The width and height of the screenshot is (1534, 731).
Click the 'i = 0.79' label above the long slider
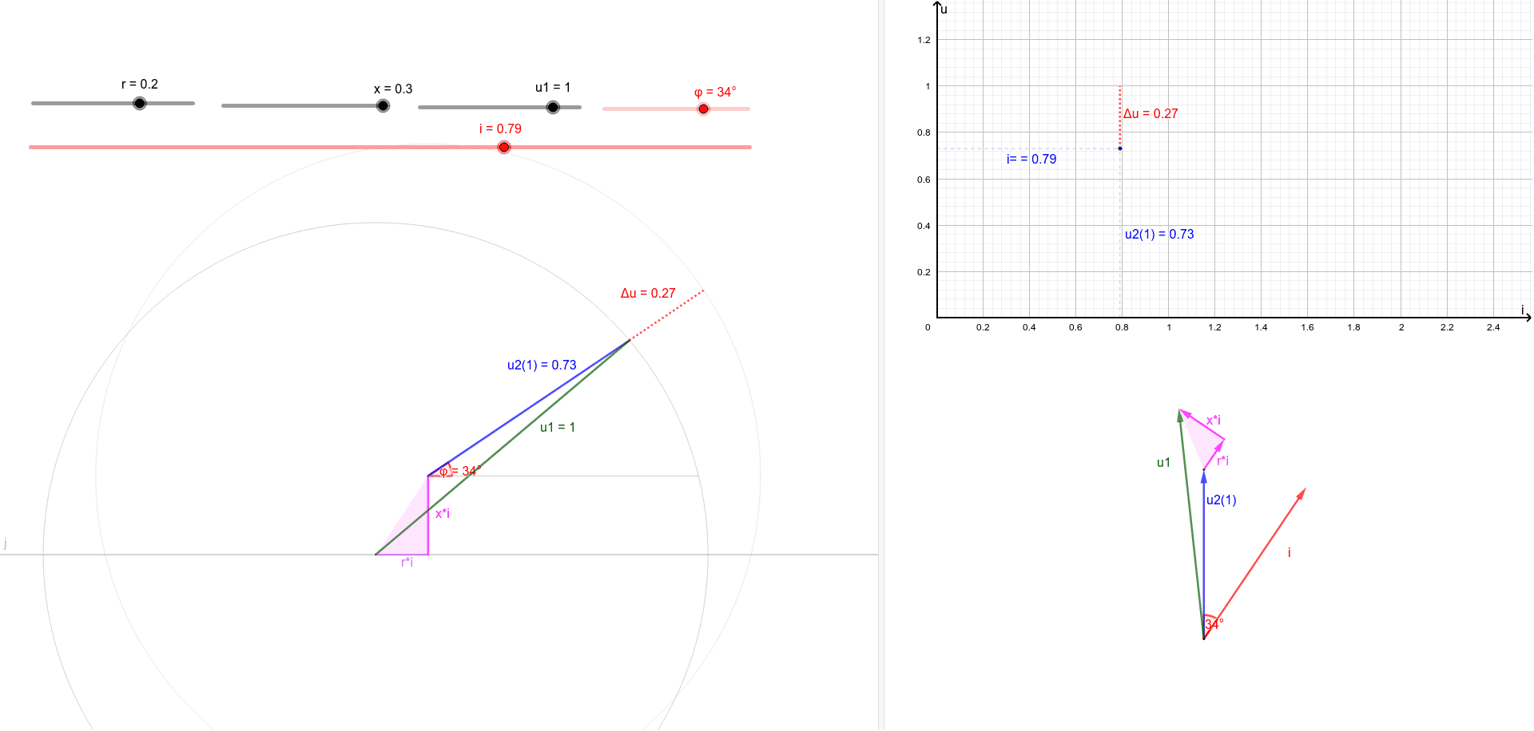click(500, 128)
